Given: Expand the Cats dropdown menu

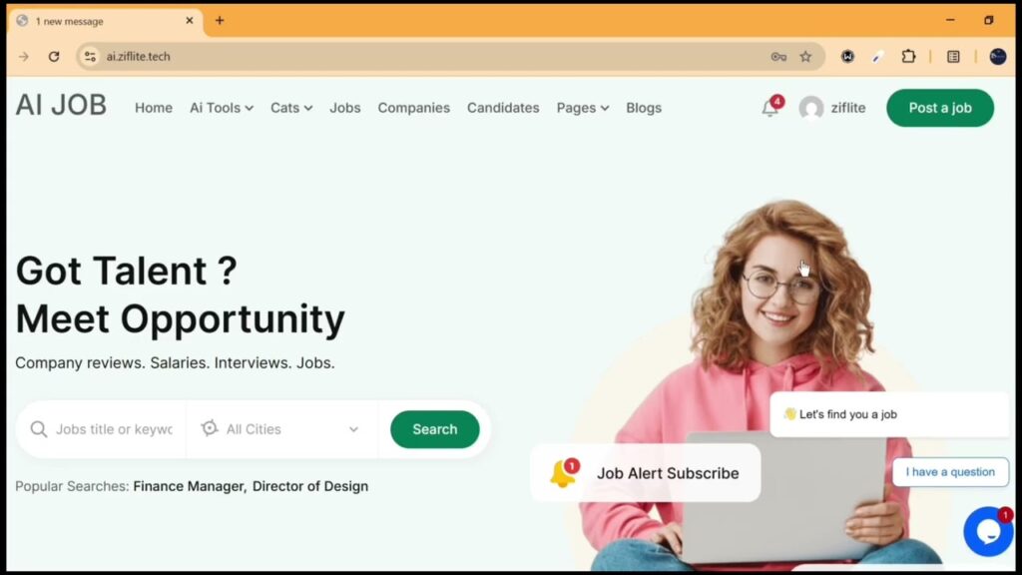Looking at the screenshot, I should tap(291, 108).
